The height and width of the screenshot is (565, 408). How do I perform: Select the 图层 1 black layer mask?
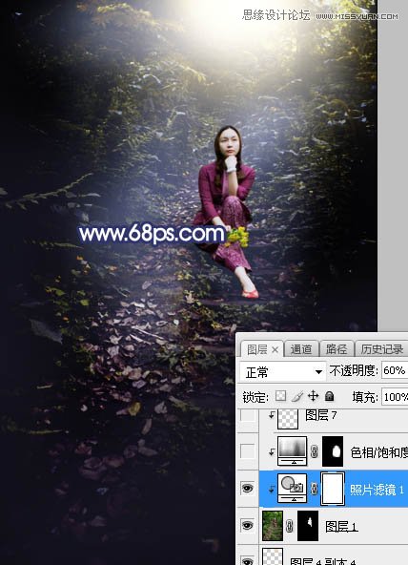click(x=308, y=526)
